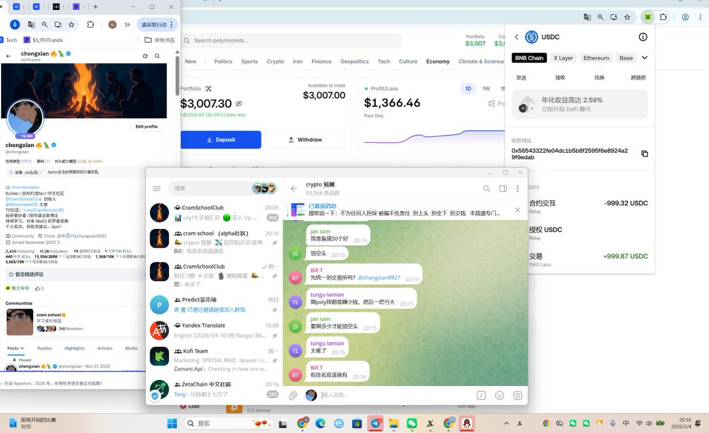Open the Telegram hamburger menu

point(157,188)
